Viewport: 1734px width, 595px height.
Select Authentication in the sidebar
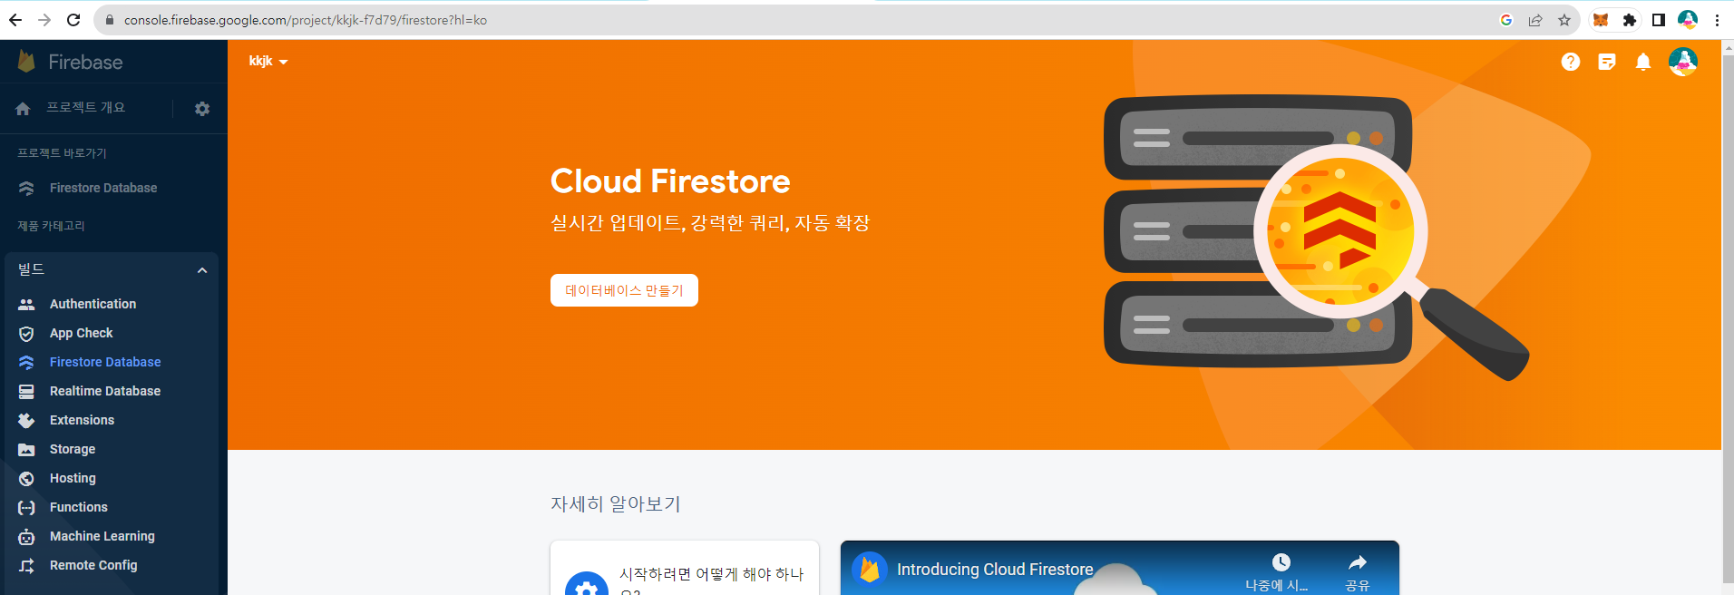tap(93, 304)
